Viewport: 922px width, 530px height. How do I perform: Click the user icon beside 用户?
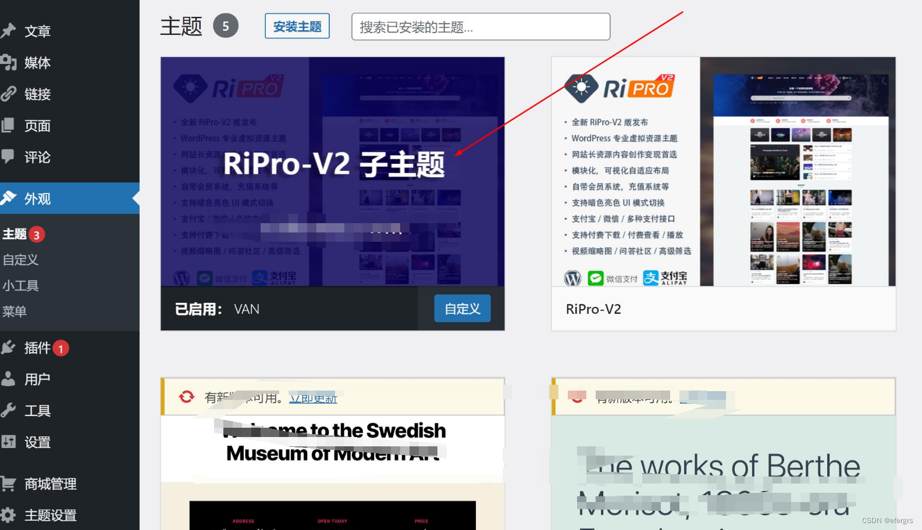tap(8, 379)
